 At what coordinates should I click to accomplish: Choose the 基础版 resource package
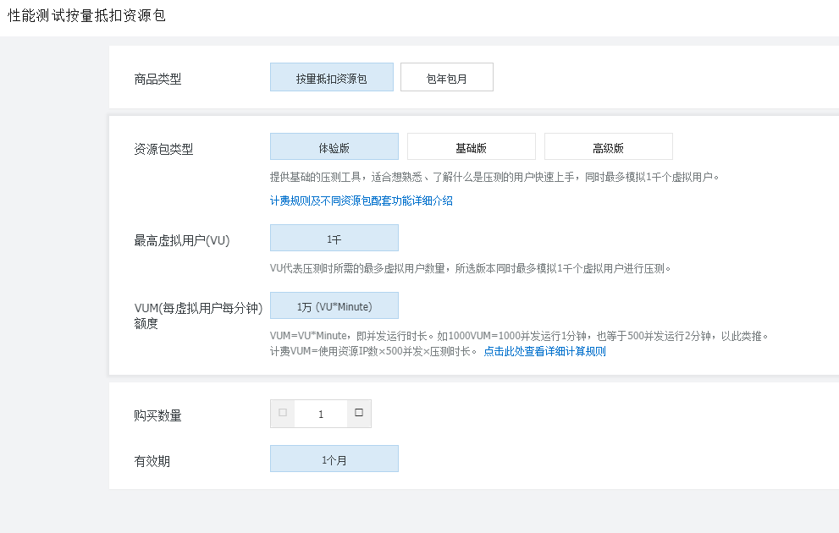[x=471, y=147]
